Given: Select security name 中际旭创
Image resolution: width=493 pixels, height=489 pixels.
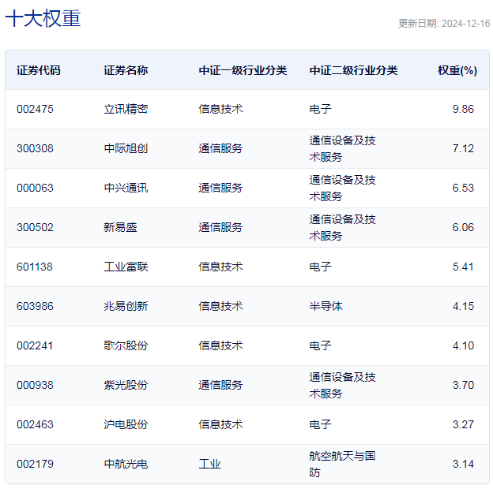Looking at the screenshot, I should pos(126,148).
